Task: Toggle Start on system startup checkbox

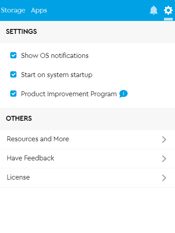Action: click(x=13, y=74)
